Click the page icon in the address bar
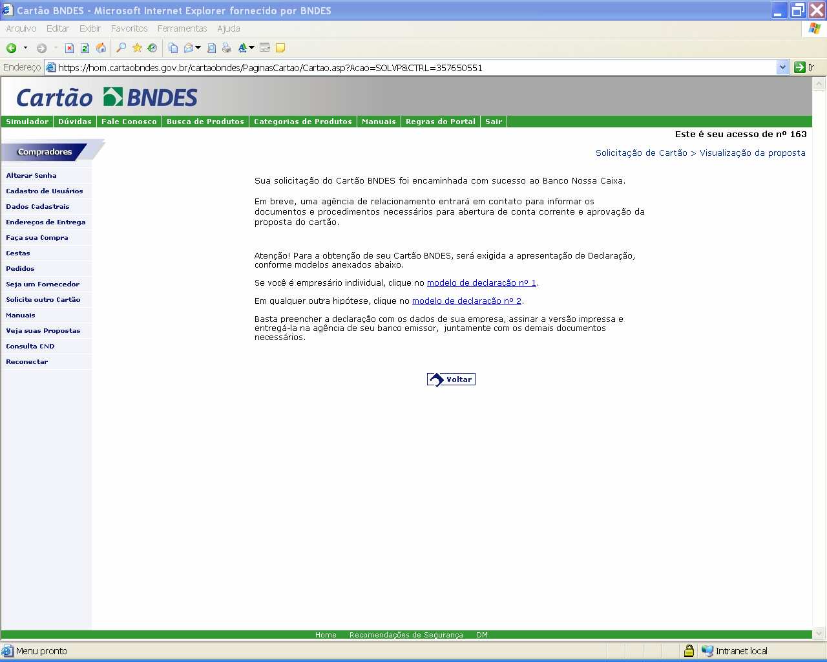827x662 pixels. pos(51,67)
